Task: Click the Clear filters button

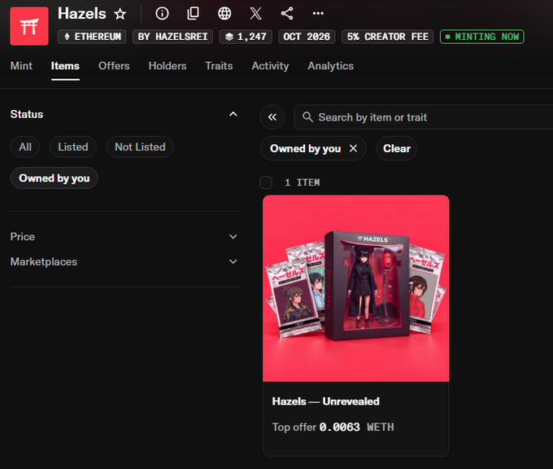Action: pyautogui.click(x=397, y=148)
